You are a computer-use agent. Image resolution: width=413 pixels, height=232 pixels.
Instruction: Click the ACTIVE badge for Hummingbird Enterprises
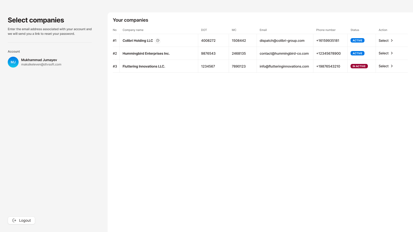pyautogui.click(x=357, y=53)
